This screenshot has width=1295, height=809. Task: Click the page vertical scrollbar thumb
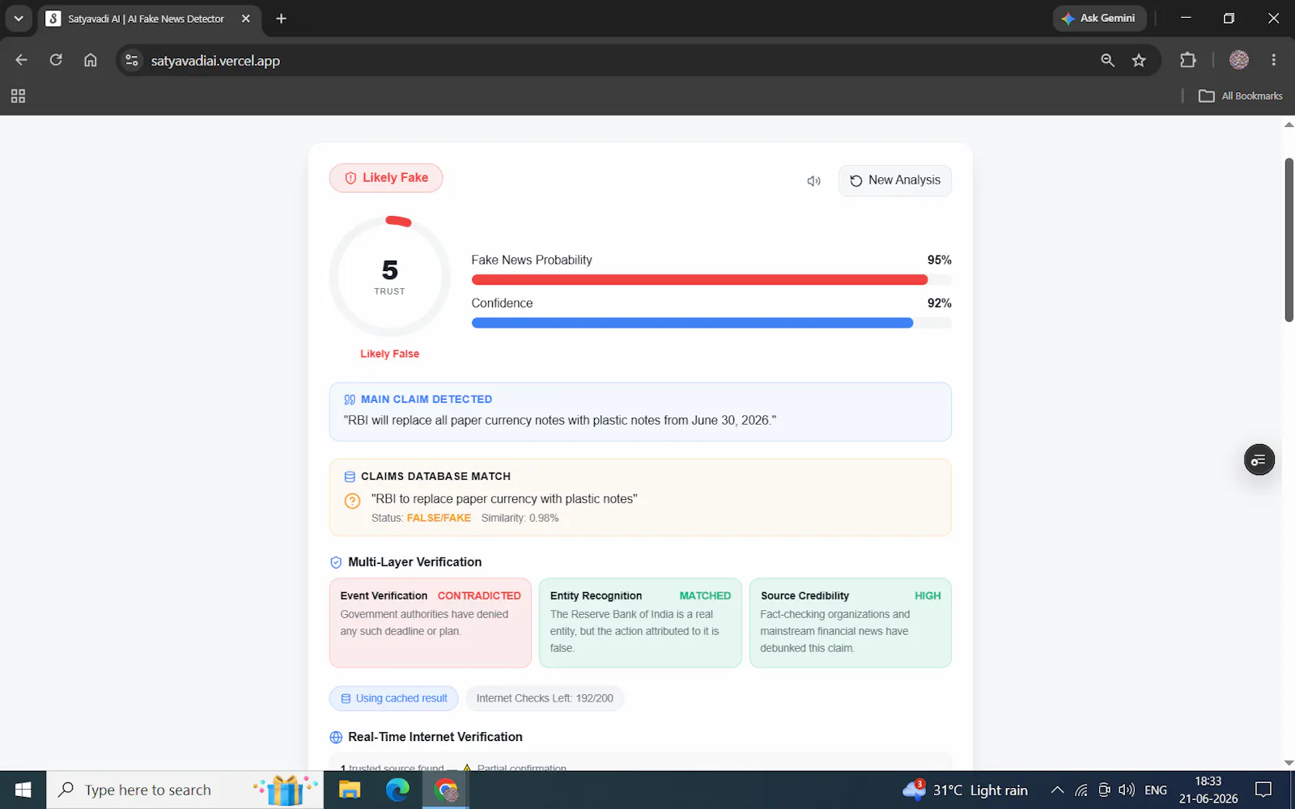tap(1289, 240)
